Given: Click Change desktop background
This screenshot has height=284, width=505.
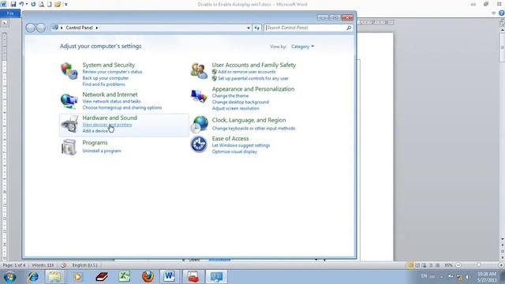Looking at the screenshot, I should 240,102.
